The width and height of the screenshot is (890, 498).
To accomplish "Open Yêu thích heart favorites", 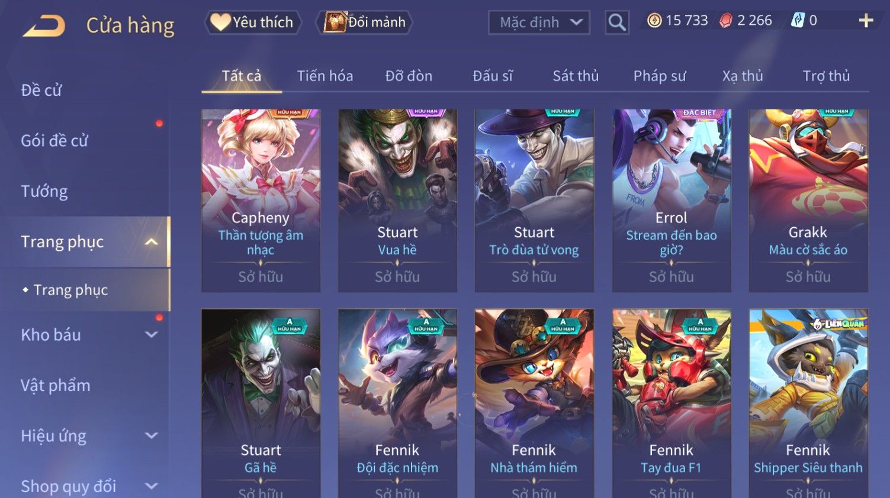I will coord(253,22).
